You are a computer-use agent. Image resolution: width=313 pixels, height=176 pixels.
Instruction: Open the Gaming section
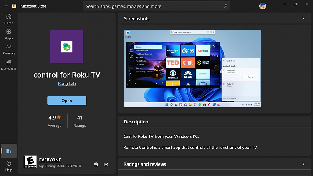coord(9,49)
